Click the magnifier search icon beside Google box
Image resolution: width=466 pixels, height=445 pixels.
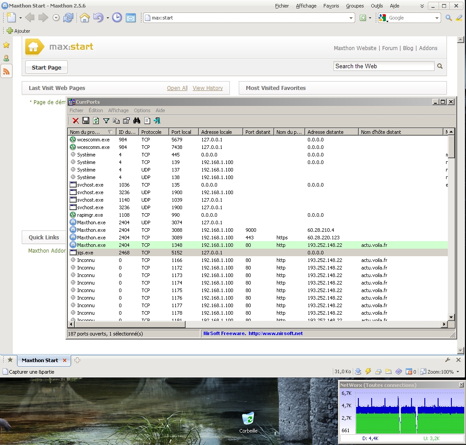pyautogui.click(x=449, y=18)
